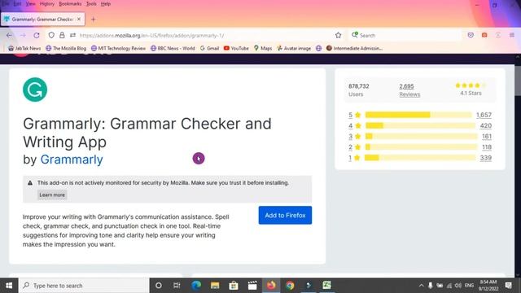
Task: Switch to Firefox on the taskbar
Action: point(271,286)
